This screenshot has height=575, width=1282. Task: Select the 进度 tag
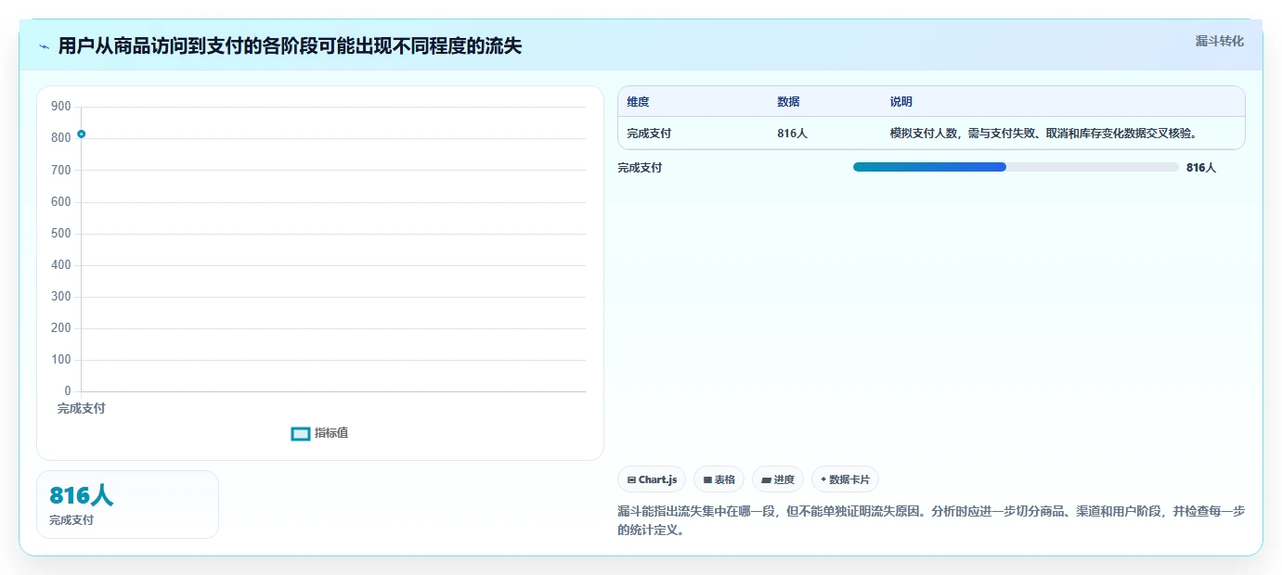tap(778, 479)
